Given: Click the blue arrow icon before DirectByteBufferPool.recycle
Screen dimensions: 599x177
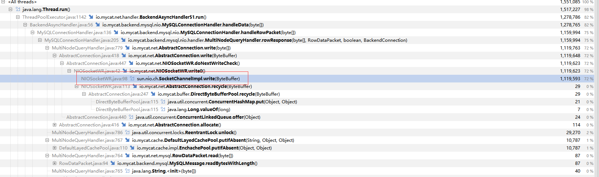Looking at the screenshot, I should pos(153,94).
